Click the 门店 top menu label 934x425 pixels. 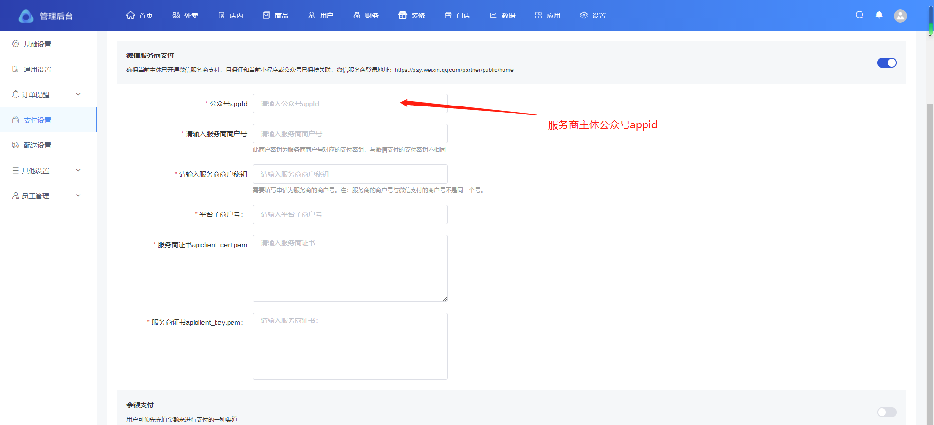tap(463, 16)
